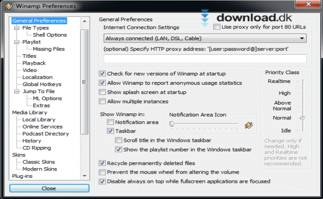This screenshot has height=199, width=323.
Task: Uncheck Check for new versions at startup
Action: (102, 74)
